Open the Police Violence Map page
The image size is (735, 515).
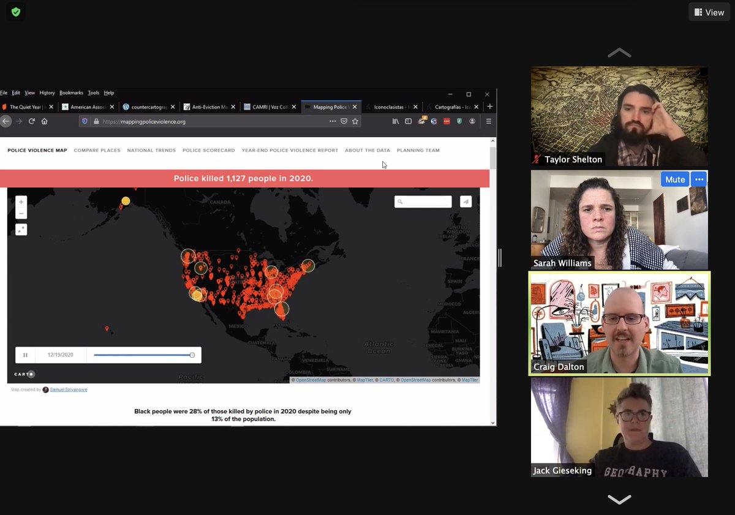pyautogui.click(x=37, y=150)
